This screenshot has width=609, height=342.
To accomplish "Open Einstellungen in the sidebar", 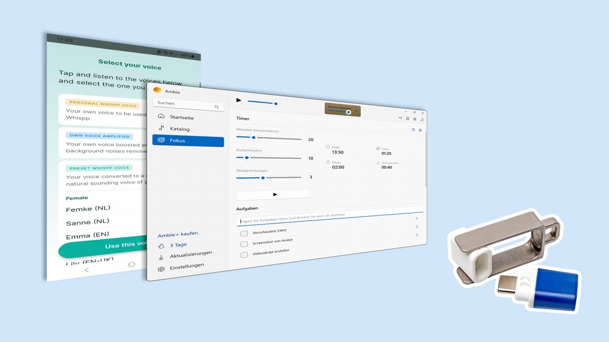I will pyautogui.click(x=187, y=266).
